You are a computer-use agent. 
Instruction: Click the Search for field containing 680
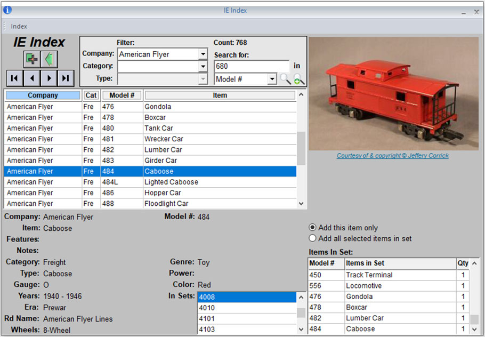(252, 66)
